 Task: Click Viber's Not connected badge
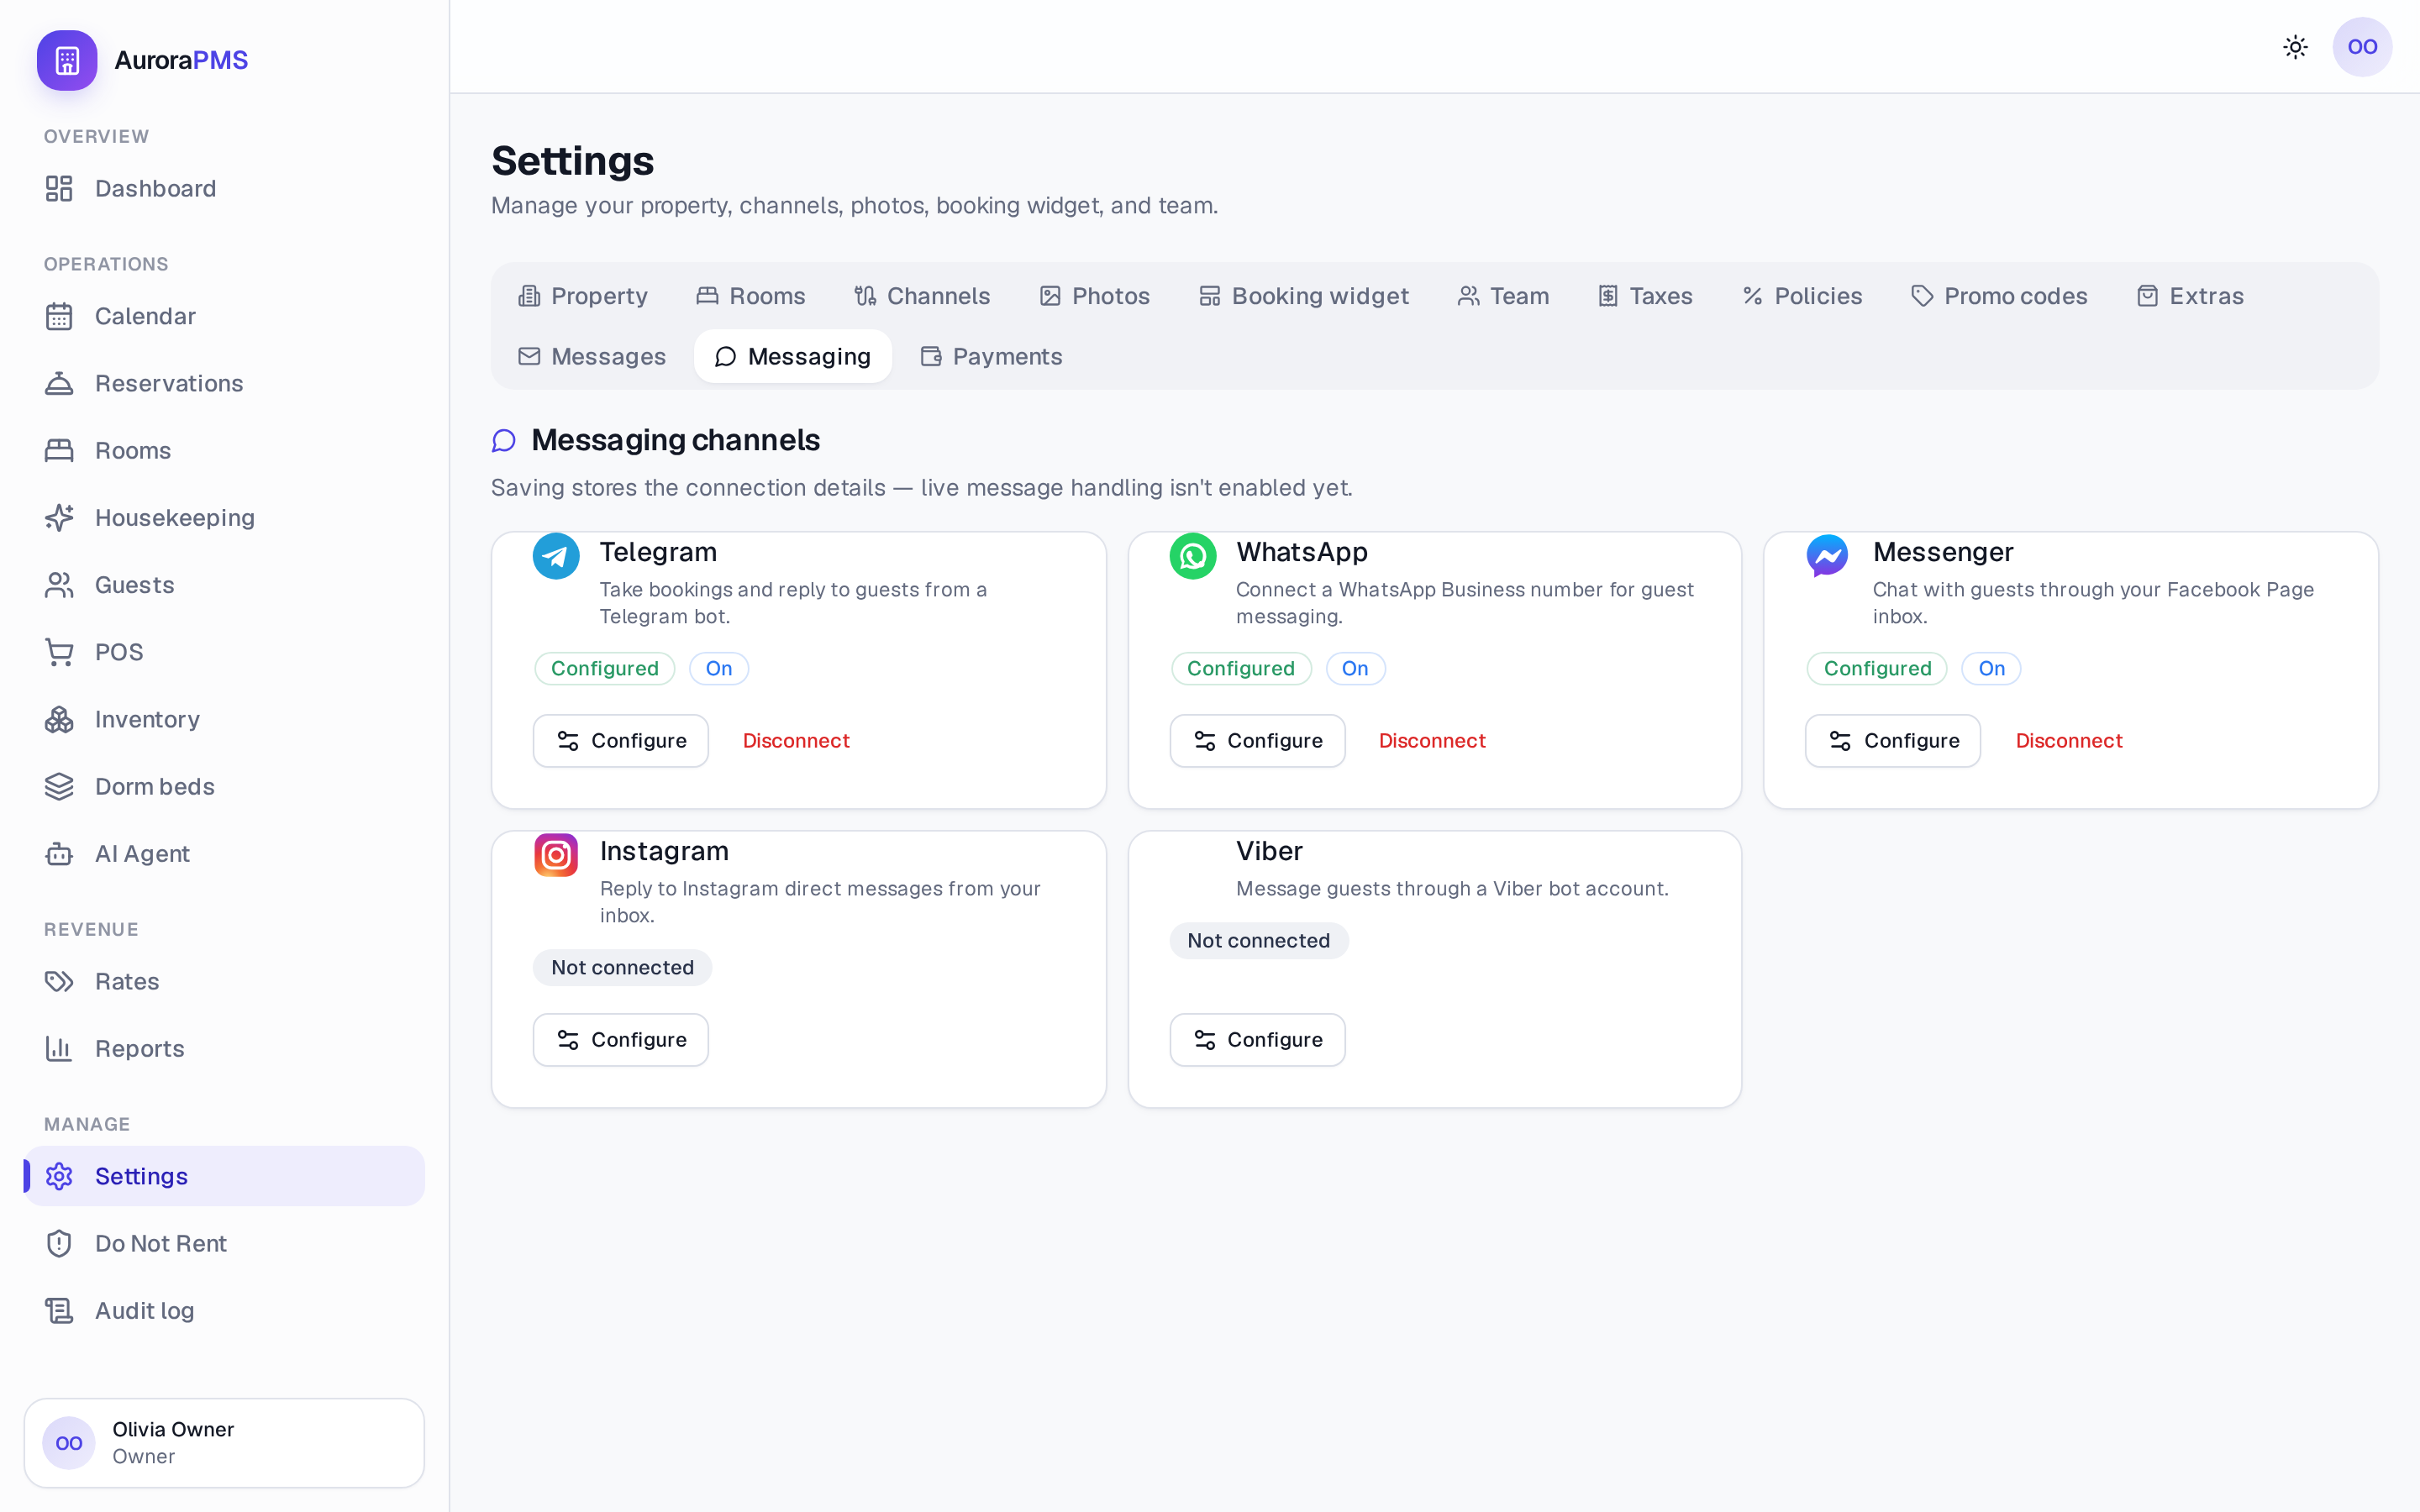click(x=1258, y=941)
